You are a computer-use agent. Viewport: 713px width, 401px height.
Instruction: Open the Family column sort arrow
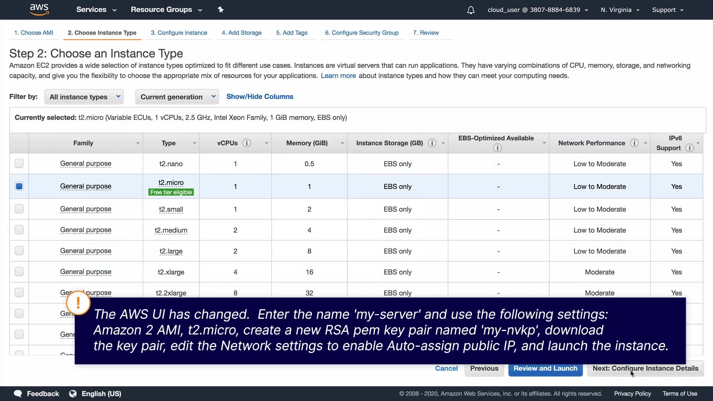click(138, 143)
